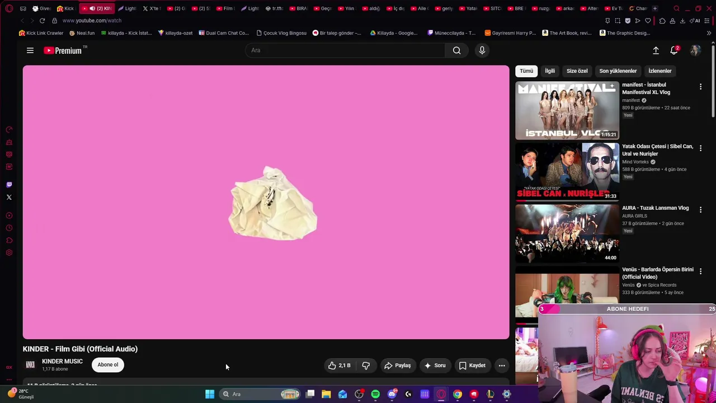Click the KINDER - Film Gibi video title

(x=80, y=349)
